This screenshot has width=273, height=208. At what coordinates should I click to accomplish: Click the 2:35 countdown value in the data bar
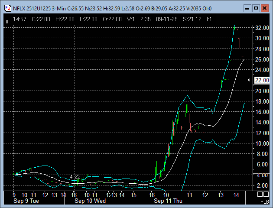pos(146,19)
